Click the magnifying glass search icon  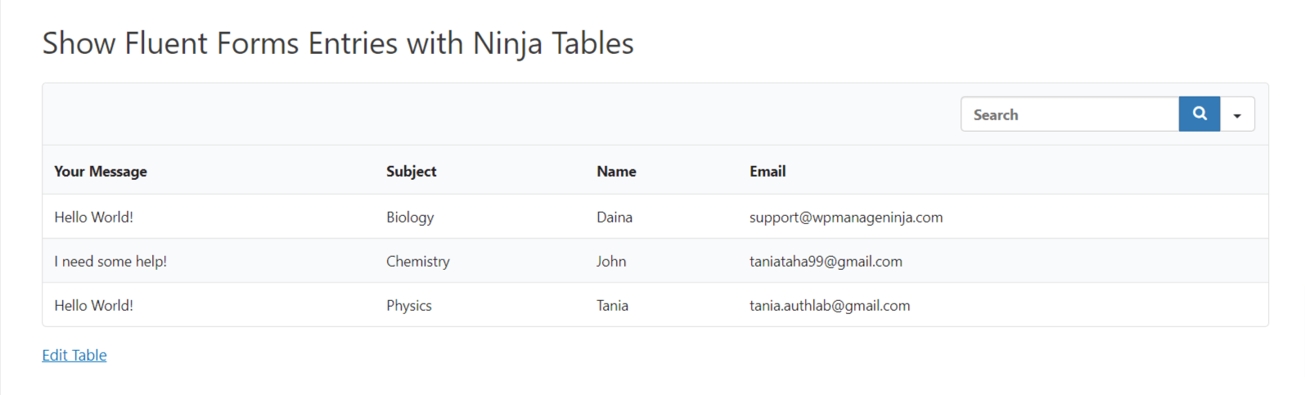[1199, 114]
